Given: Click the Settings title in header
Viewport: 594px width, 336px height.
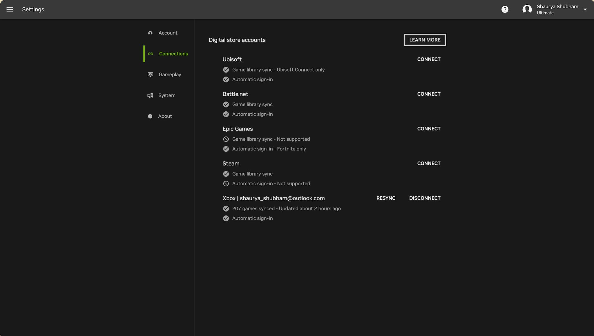Looking at the screenshot, I should 33,10.
